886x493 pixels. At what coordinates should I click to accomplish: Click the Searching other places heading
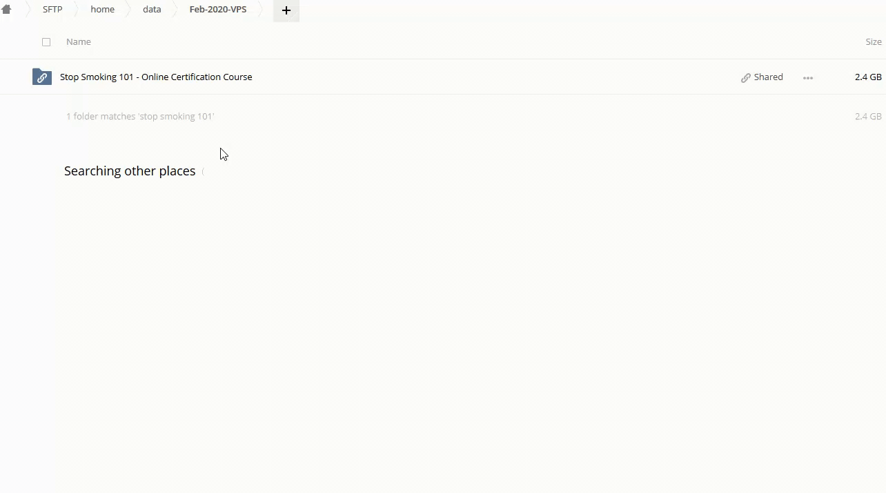coord(130,171)
